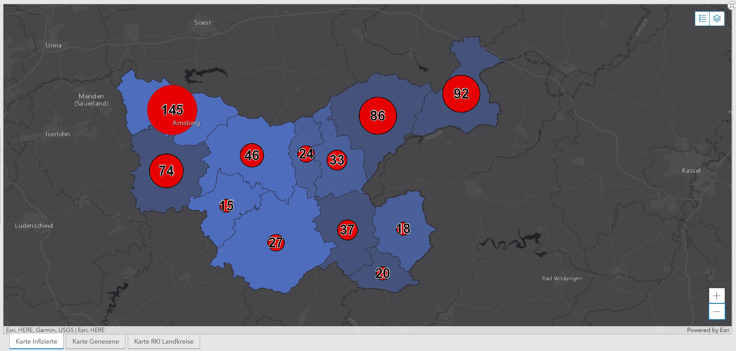Click the red marker labeled 27
736x351 pixels.
276,243
